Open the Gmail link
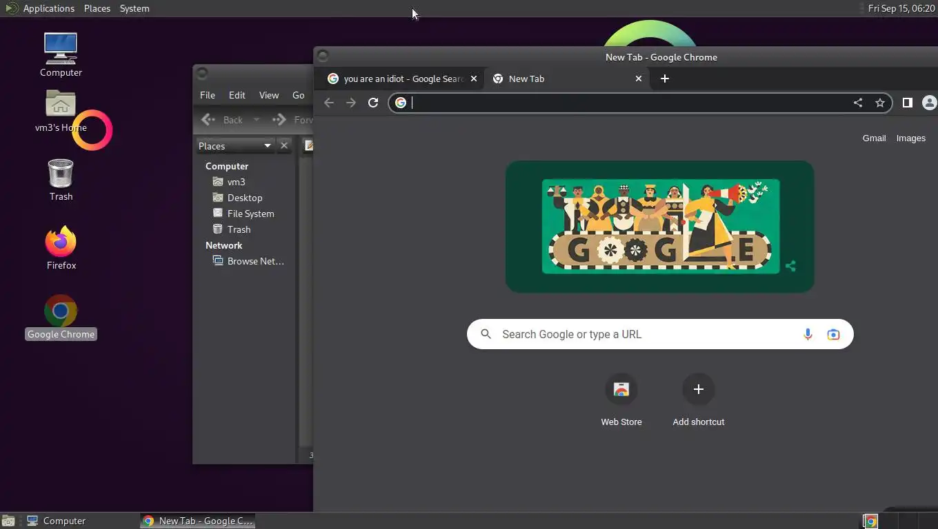 click(x=874, y=138)
